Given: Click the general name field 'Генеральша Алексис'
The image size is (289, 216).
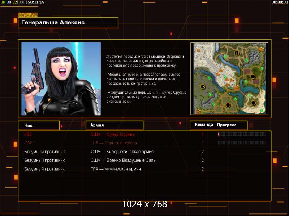Looking at the screenshot, I should click(68, 23).
